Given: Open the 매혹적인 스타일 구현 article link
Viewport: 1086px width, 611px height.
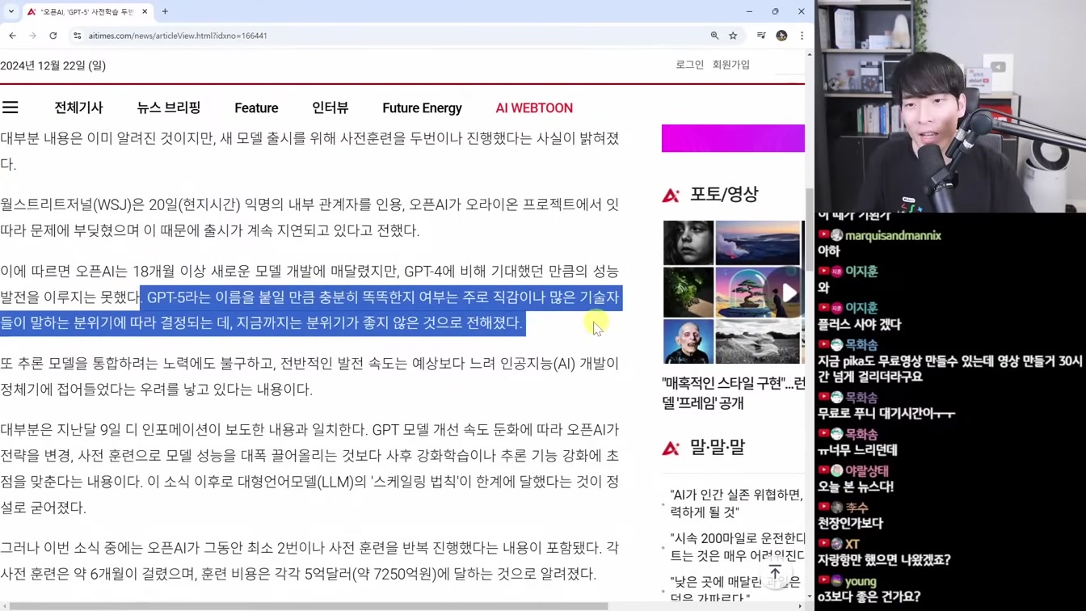Looking at the screenshot, I should pos(733,393).
